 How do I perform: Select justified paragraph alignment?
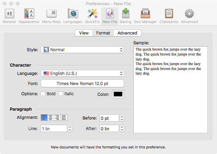(x=64, y=118)
